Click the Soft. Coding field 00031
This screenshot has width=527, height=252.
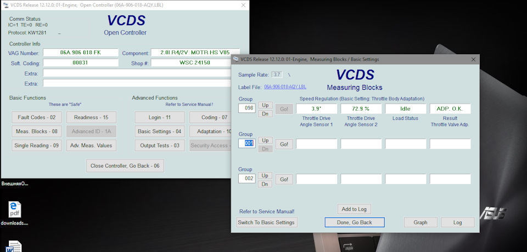81,63
